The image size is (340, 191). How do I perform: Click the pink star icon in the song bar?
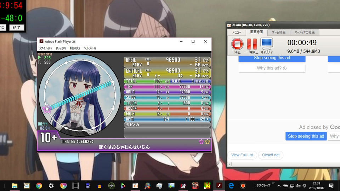click(201, 141)
